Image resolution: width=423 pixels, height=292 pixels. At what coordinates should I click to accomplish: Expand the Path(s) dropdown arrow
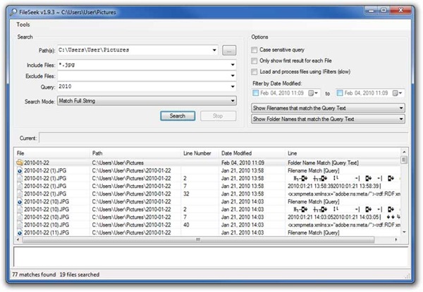[214, 50]
